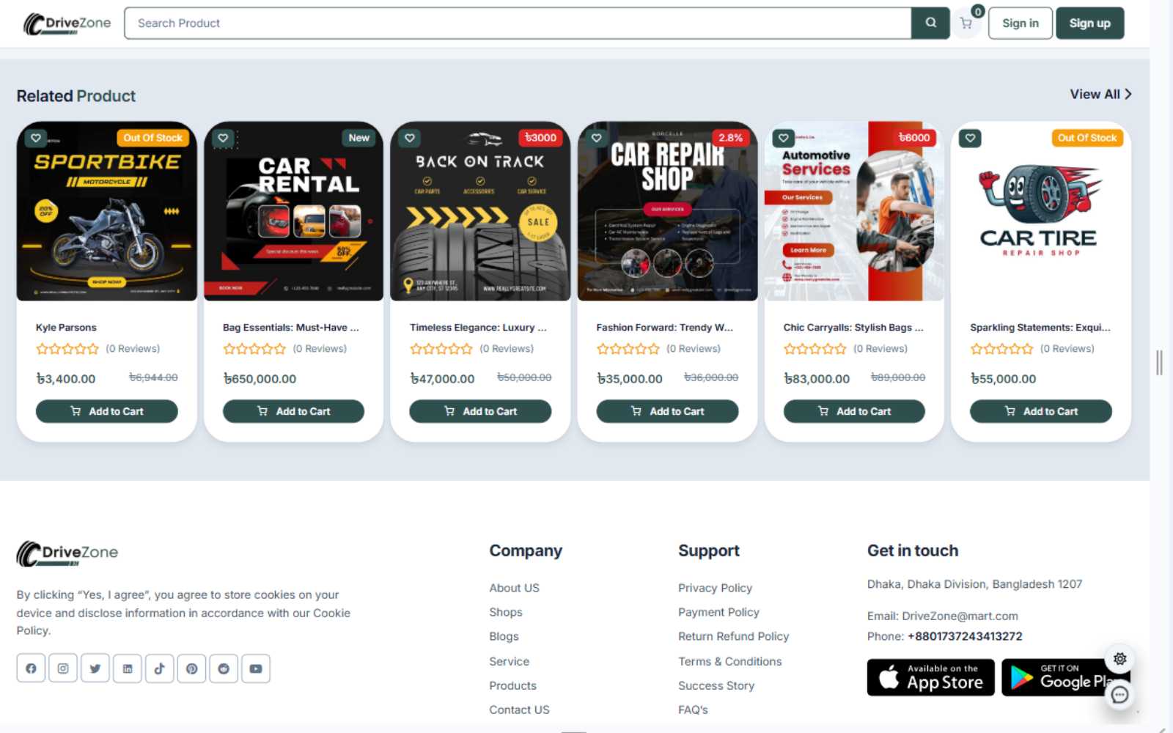Click the search magnifier button

pyautogui.click(x=930, y=23)
